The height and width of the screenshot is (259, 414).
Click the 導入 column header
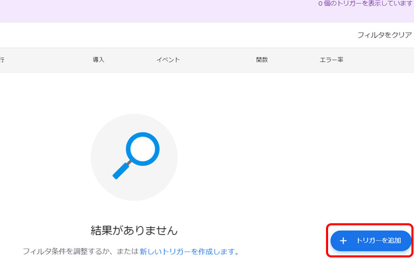click(98, 60)
